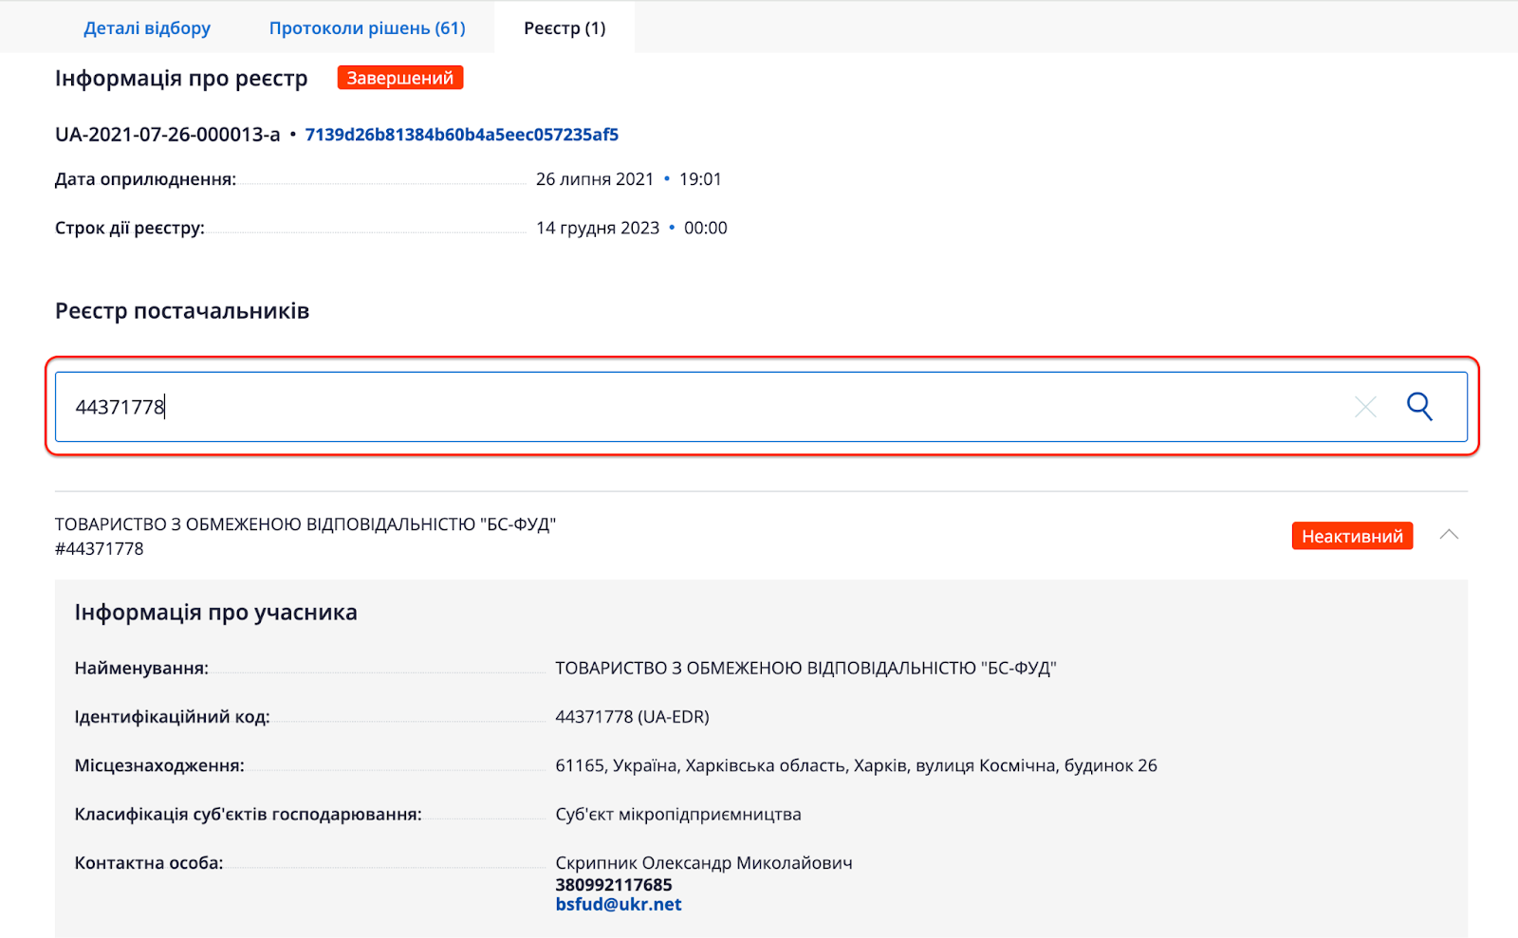The image size is (1518, 938).
Task: Select the Реєстр (1) tab
Action: [565, 28]
